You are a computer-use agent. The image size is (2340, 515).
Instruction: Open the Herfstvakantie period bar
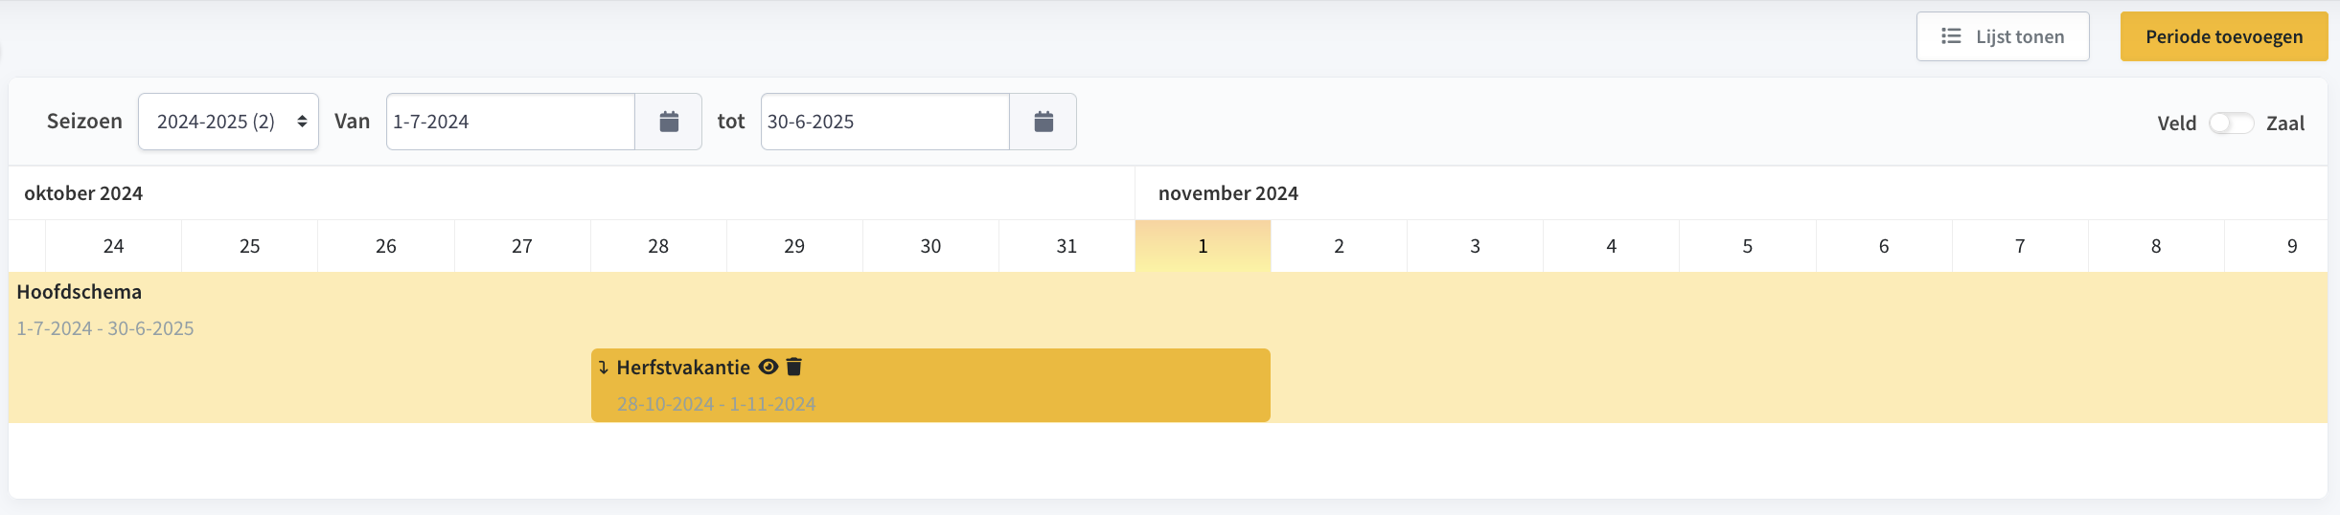tap(930, 385)
